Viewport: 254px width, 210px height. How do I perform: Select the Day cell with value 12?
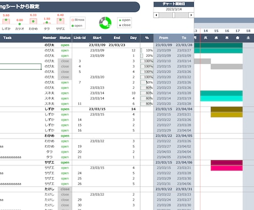coord(134,50)
